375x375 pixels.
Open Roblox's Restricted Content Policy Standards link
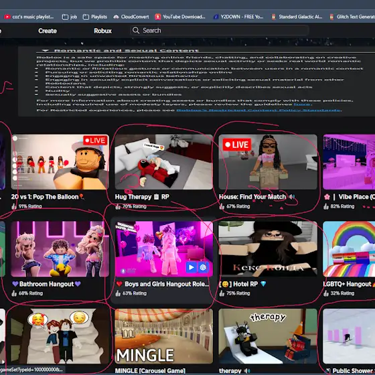click(x=258, y=110)
